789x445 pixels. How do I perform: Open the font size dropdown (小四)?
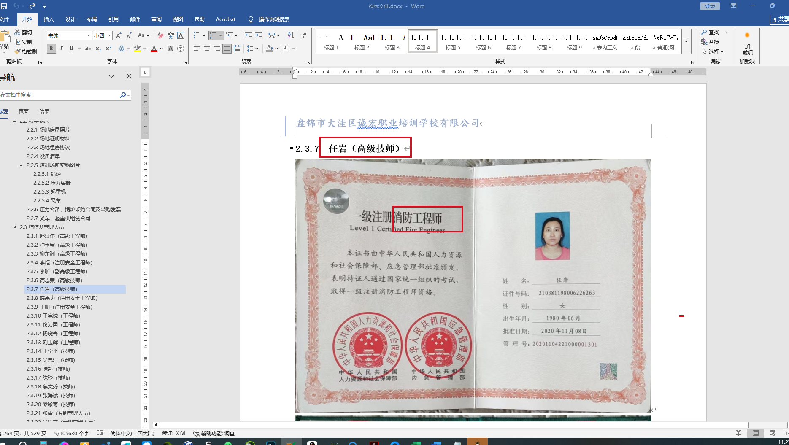(110, 36)
